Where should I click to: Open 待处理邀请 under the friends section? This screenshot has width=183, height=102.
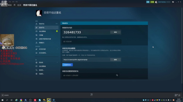[x=47, y=31]
